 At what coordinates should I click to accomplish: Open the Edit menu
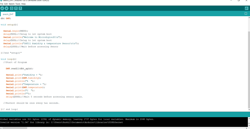[x=6, y=4]
